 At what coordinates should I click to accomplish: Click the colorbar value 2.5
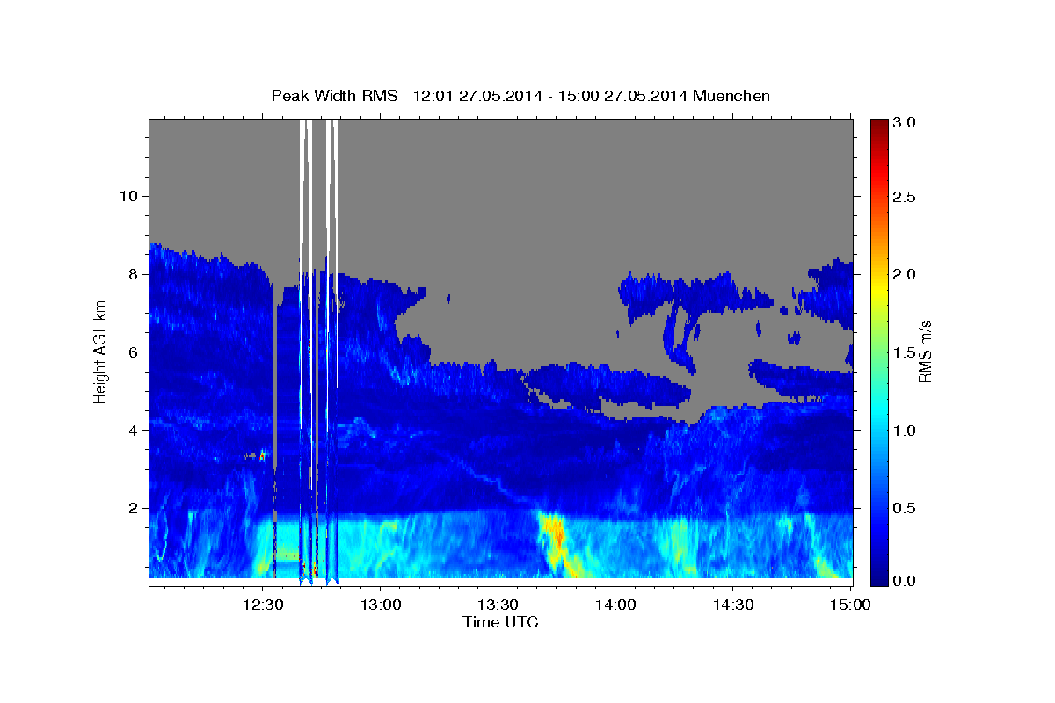906,197
